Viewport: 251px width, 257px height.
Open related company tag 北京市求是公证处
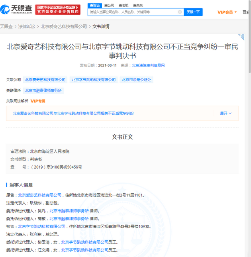pyautogui.click(x=136, y=80)
